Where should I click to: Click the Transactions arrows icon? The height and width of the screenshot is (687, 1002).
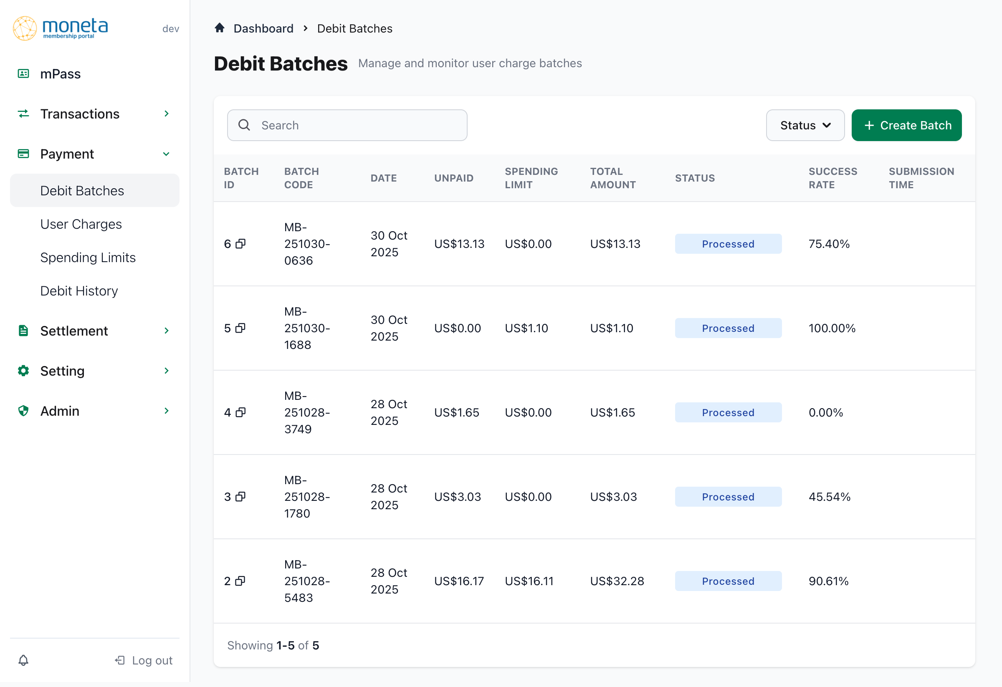pos(24,114)
